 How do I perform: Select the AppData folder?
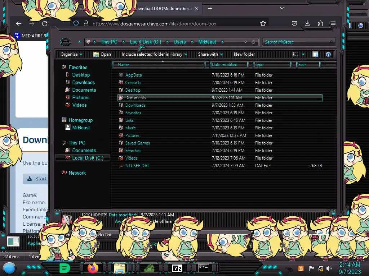[133, 75]
